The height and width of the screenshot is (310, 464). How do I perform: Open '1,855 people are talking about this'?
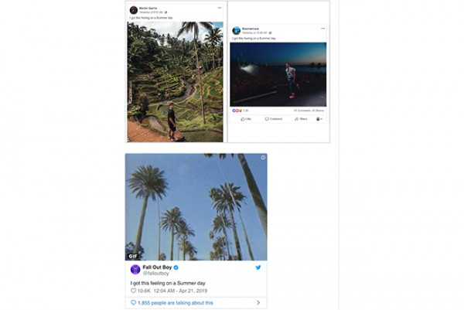click(x=175, y=303)
